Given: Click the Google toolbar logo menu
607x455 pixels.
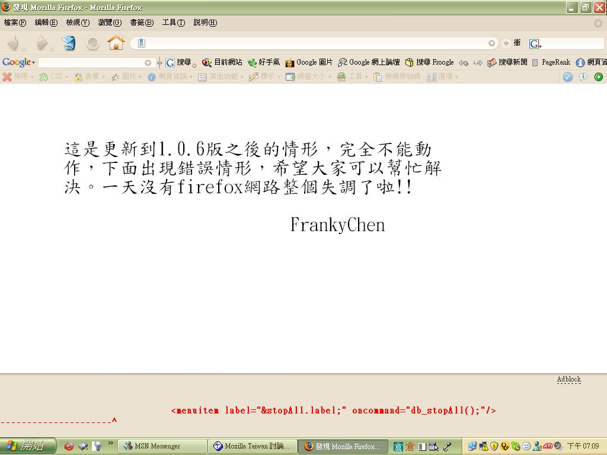Looking at the screenshot, I should pyautogui.click(x=18, y=62).
